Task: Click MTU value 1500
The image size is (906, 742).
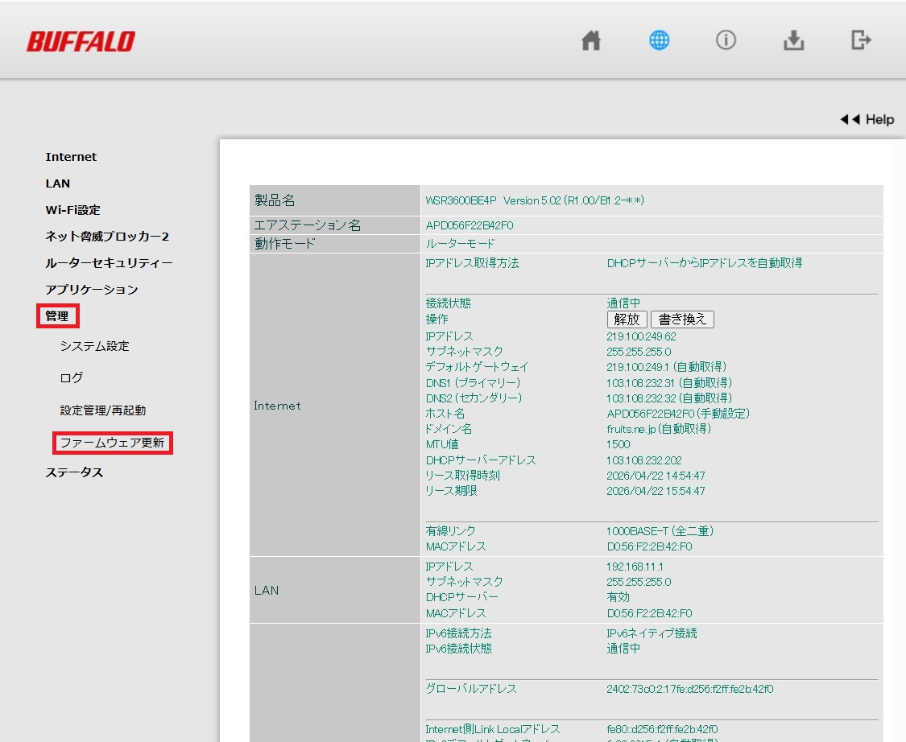Action: coord(618,444)
